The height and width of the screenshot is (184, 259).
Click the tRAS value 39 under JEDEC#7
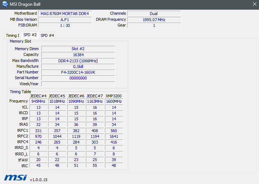95,125
